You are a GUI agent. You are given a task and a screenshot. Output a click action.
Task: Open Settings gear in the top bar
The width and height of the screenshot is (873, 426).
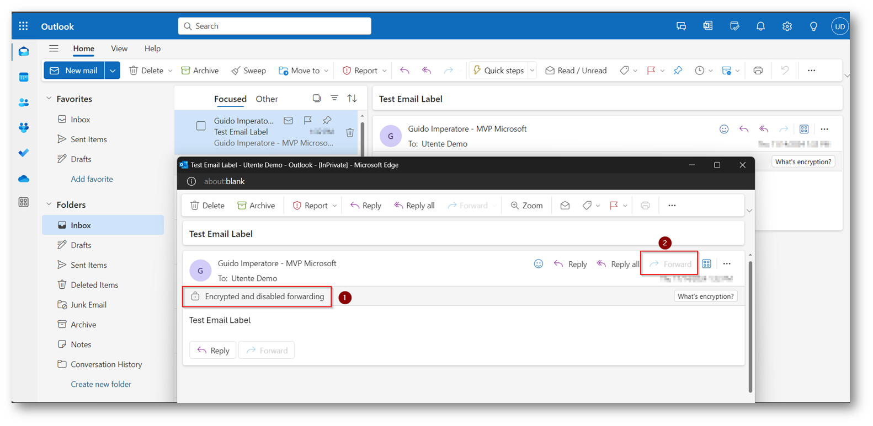point(787,26)
